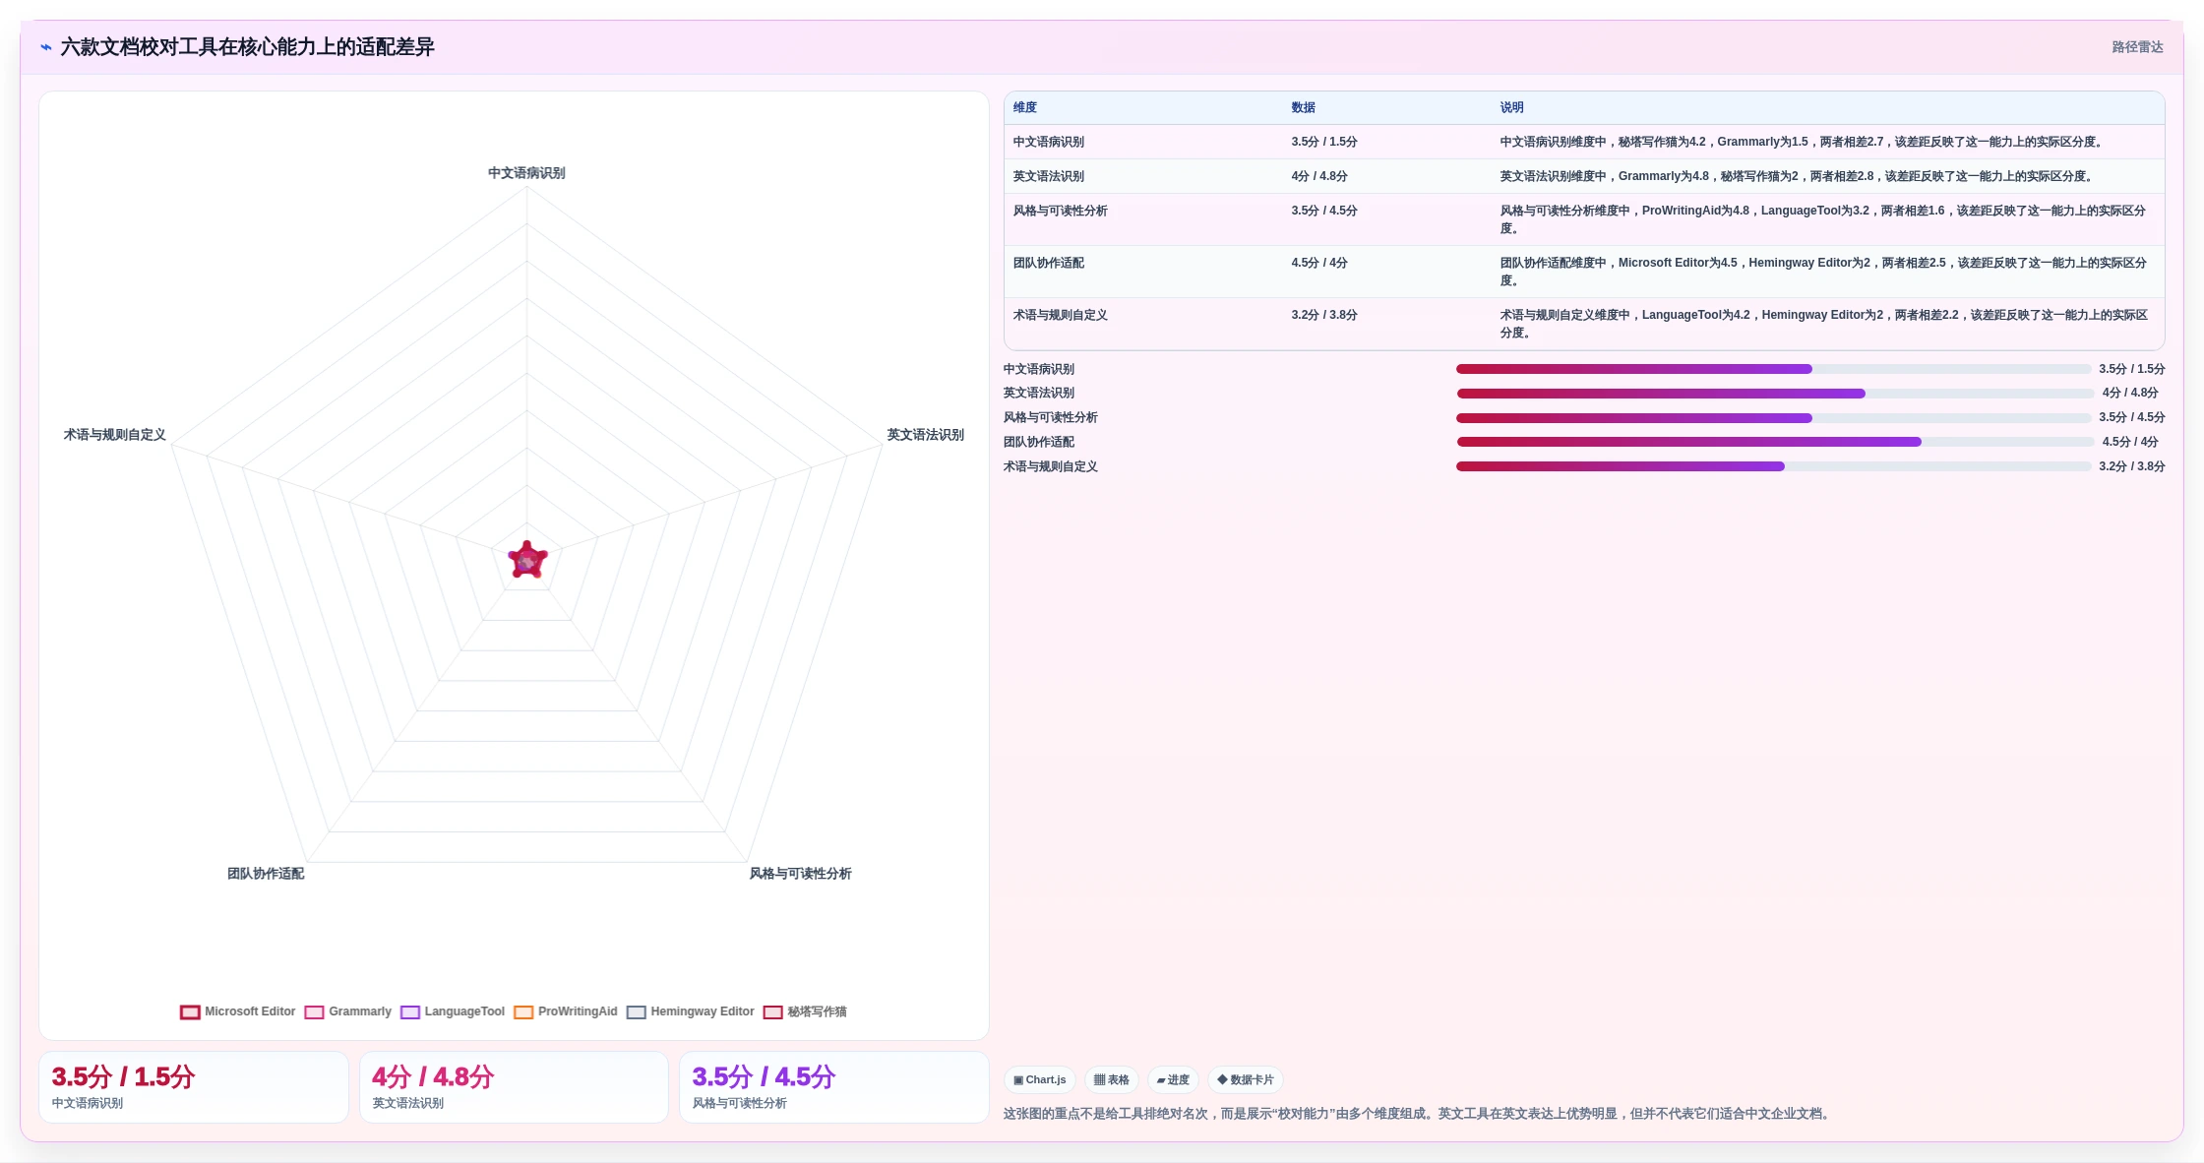Click the 术语与规则自定义 progress bar
The width and height of the screenshot is (2204, 1163).
point(1774,467)
